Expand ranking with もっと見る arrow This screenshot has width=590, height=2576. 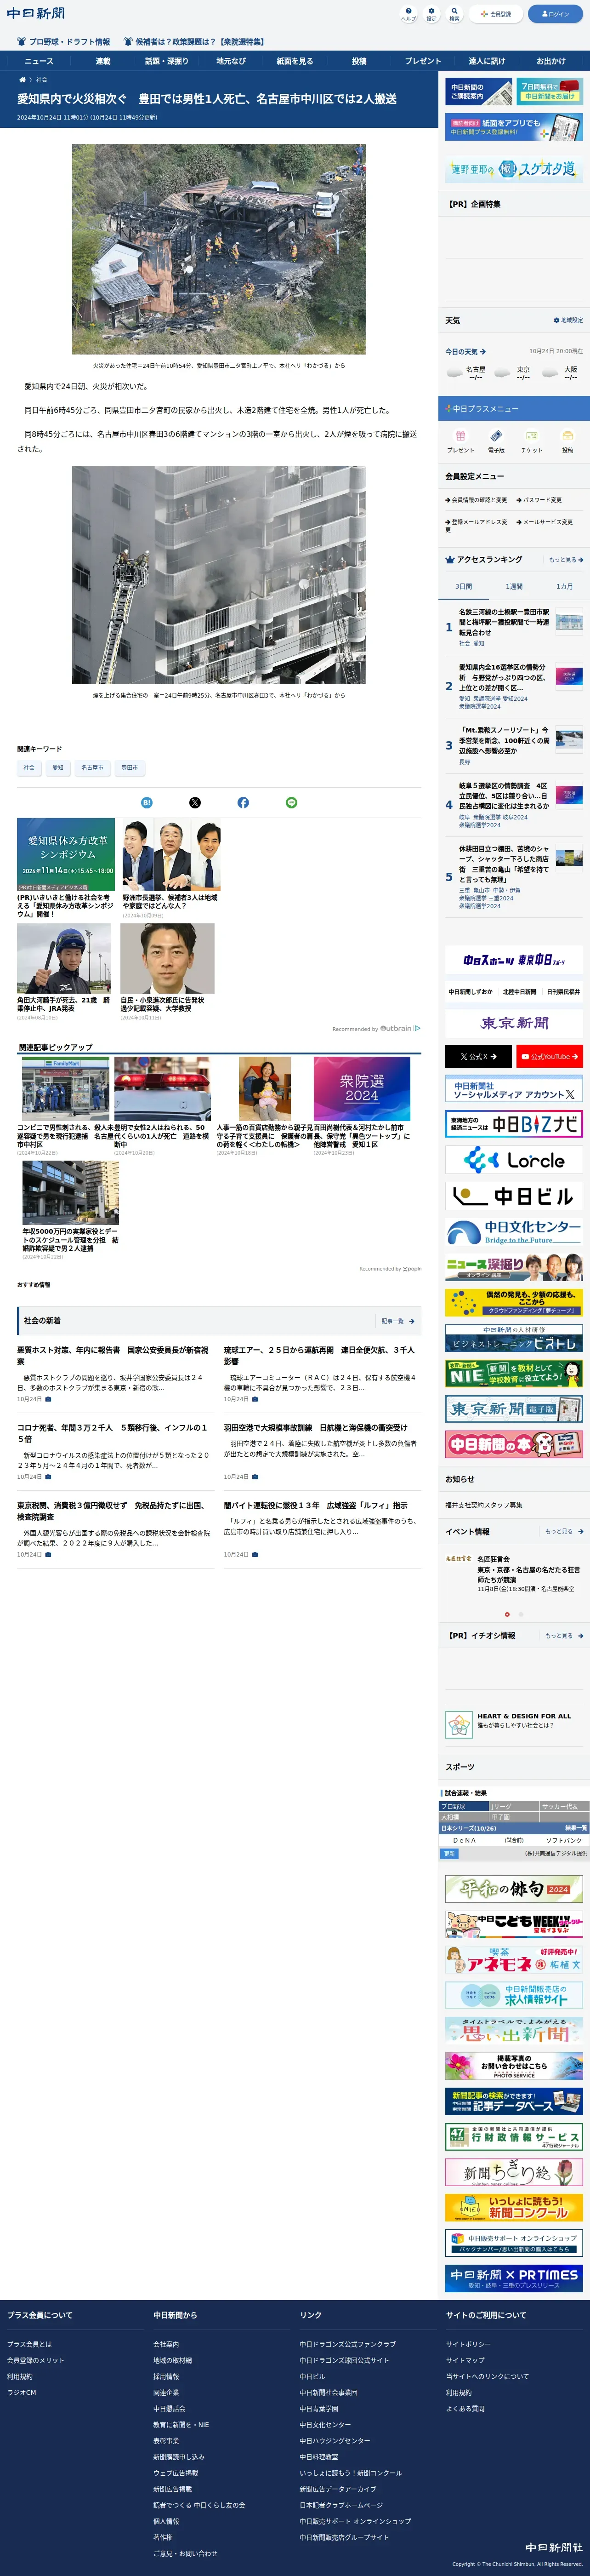[x=566, y=560]
